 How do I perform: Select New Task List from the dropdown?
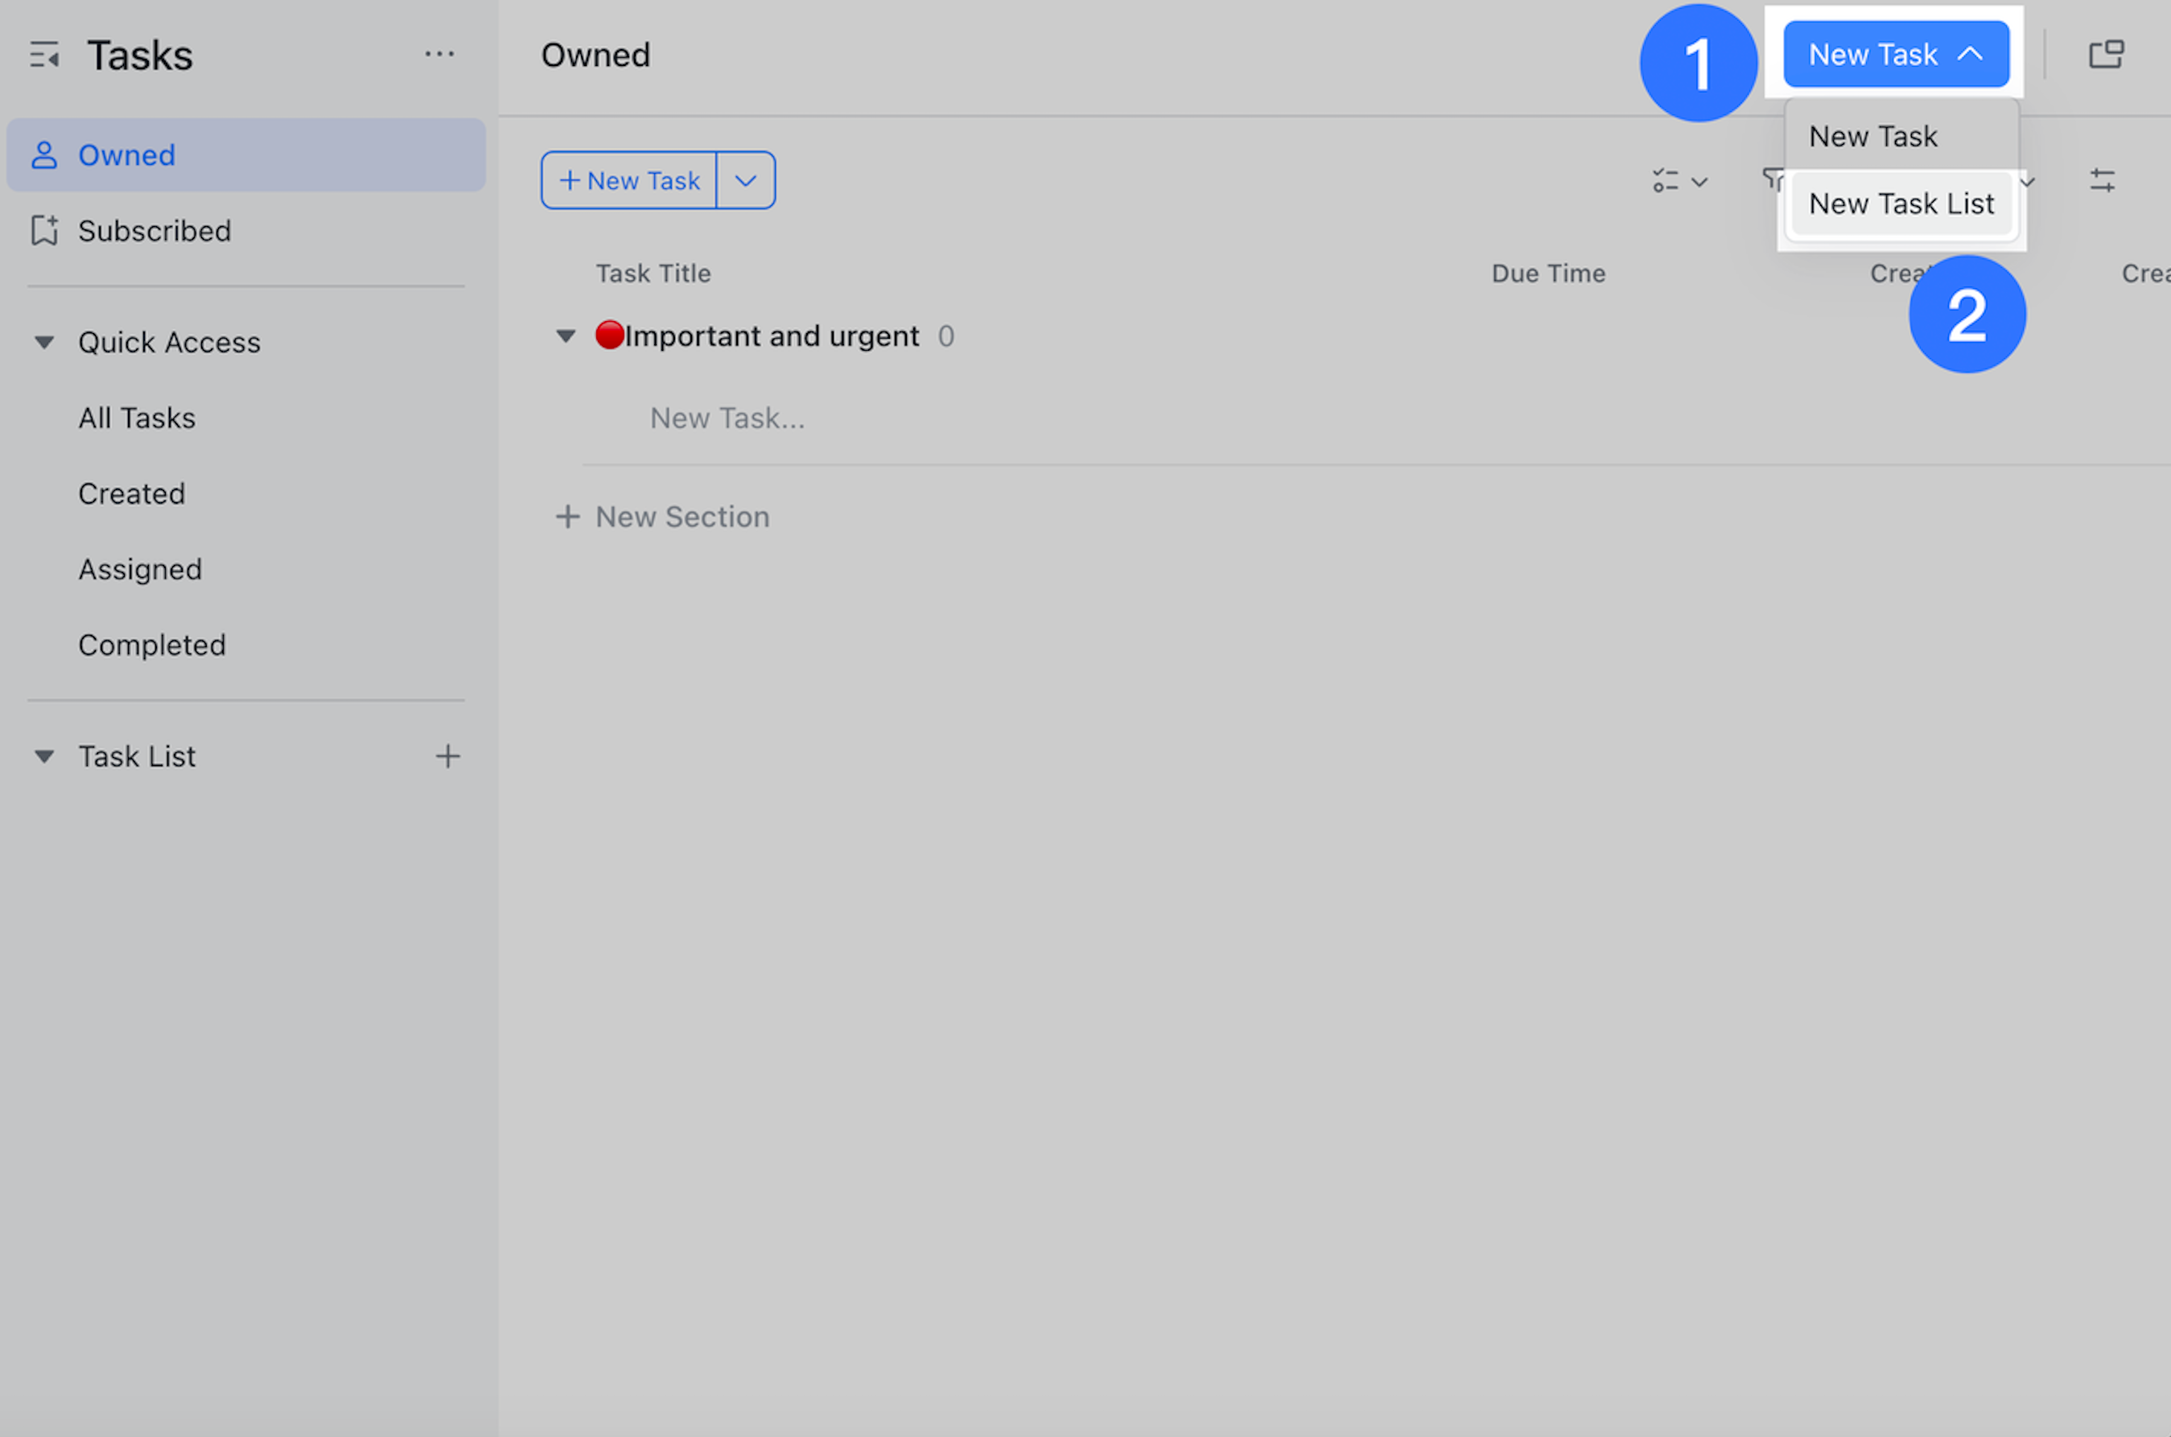(1901, 204)
